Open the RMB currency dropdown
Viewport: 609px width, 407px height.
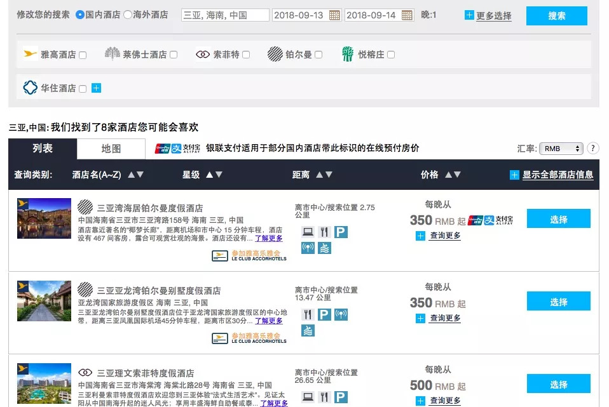point(561,149)
